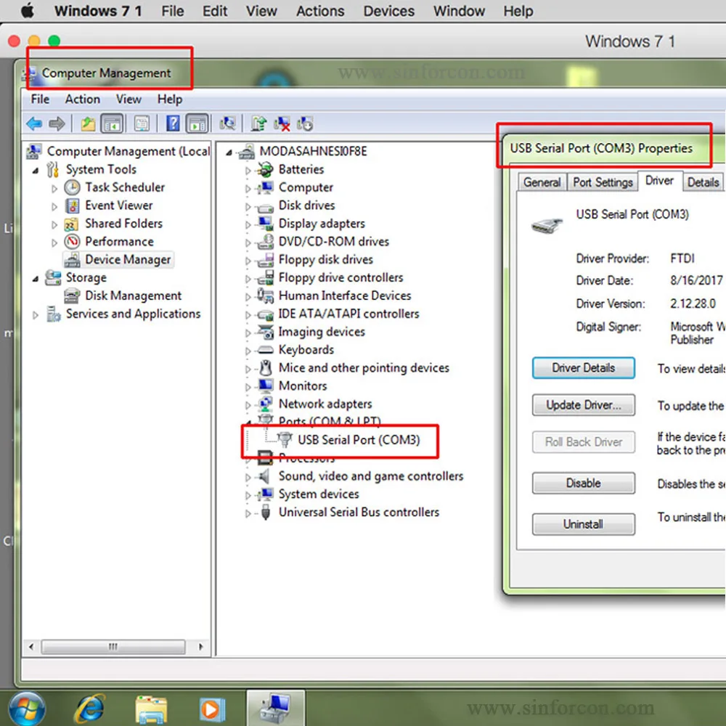Image resolution: width=726 pixels, height=726 pixels.
Task: Expand the Disk drives node
Action: pos(248,206)
